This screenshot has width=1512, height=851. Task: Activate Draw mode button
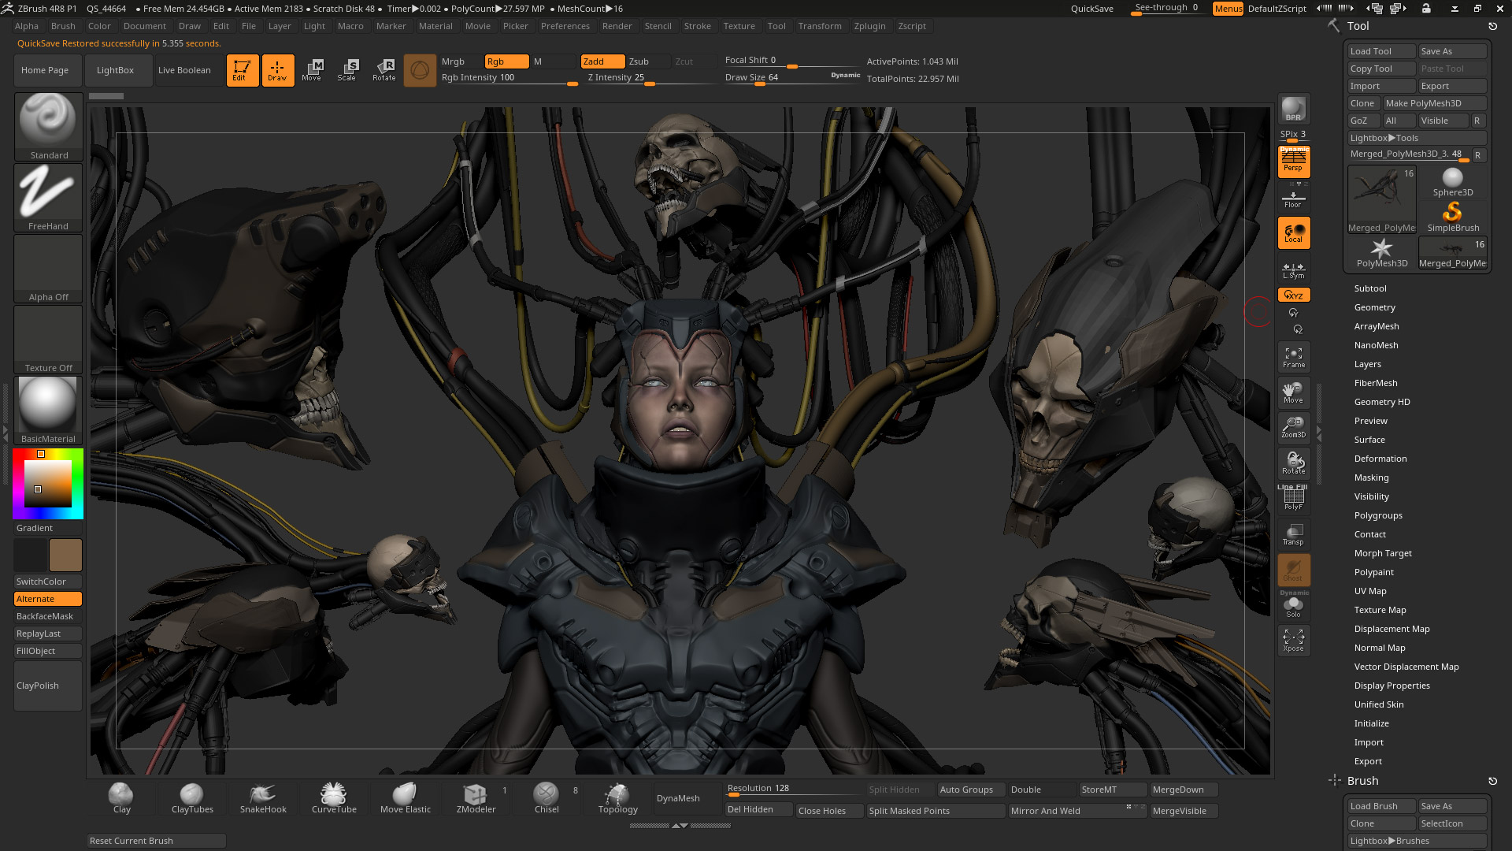point(278,70)
